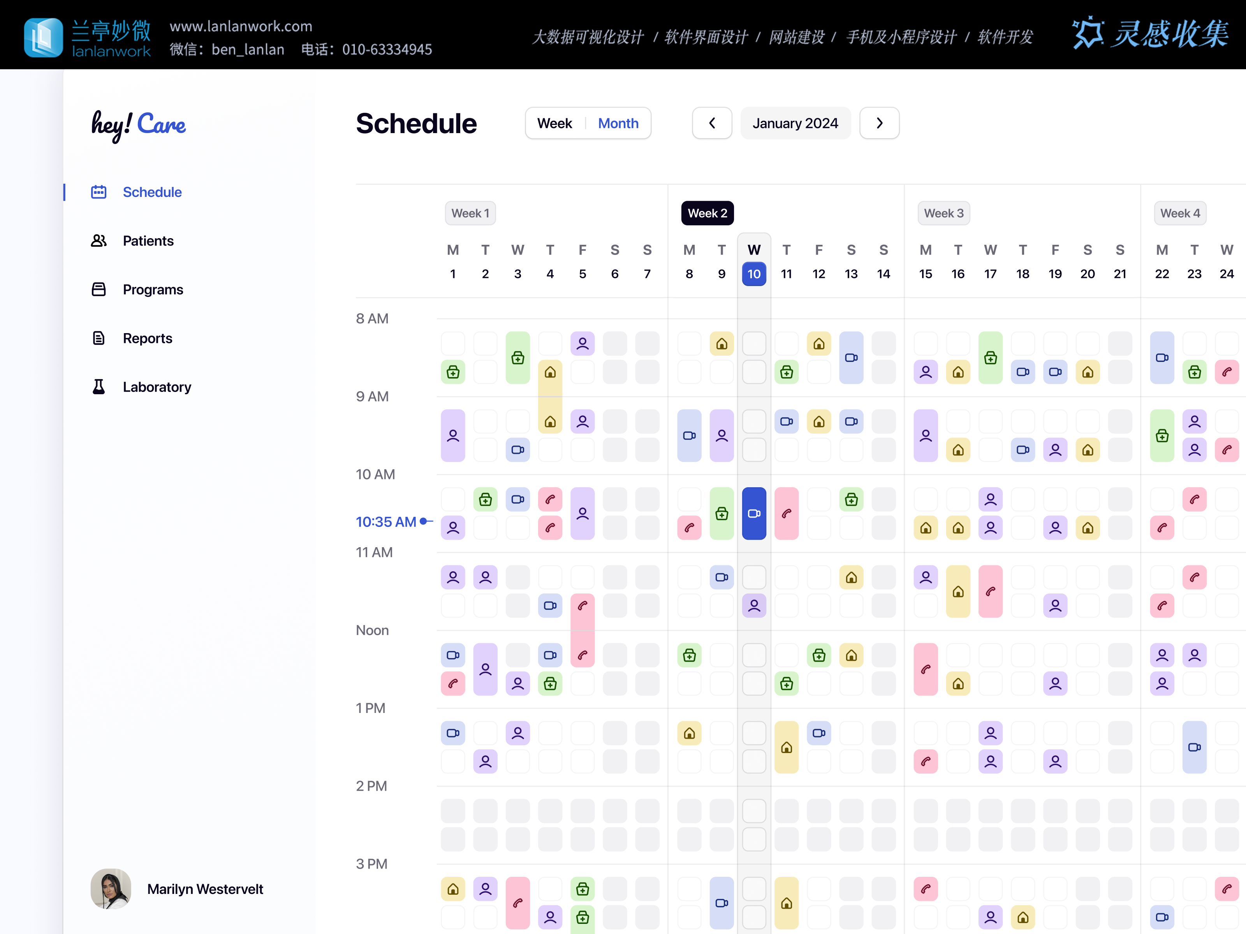This screenshot has width=1246, height=934.
Task: Open the pink phone call appointment on Thursday 11
Action: click(787, 513)
